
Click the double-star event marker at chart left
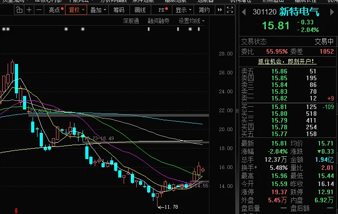[6, 29]
